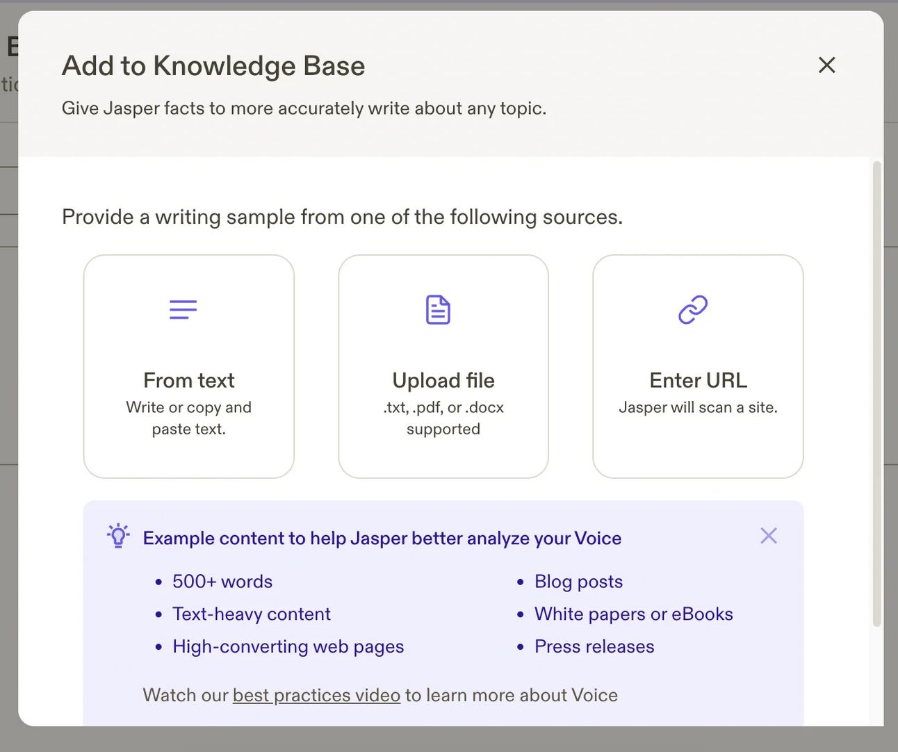Image resolution: width=898 pixels, height=752 pixels.
Task: Click 'White papers or eBooks' bullet
Action: tap(634, 614)
